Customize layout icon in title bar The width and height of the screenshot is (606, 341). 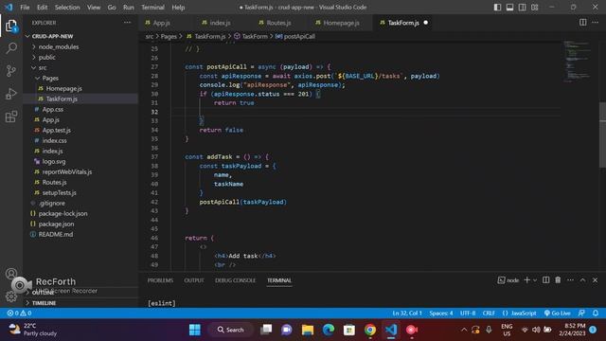(x=534, y=8)
